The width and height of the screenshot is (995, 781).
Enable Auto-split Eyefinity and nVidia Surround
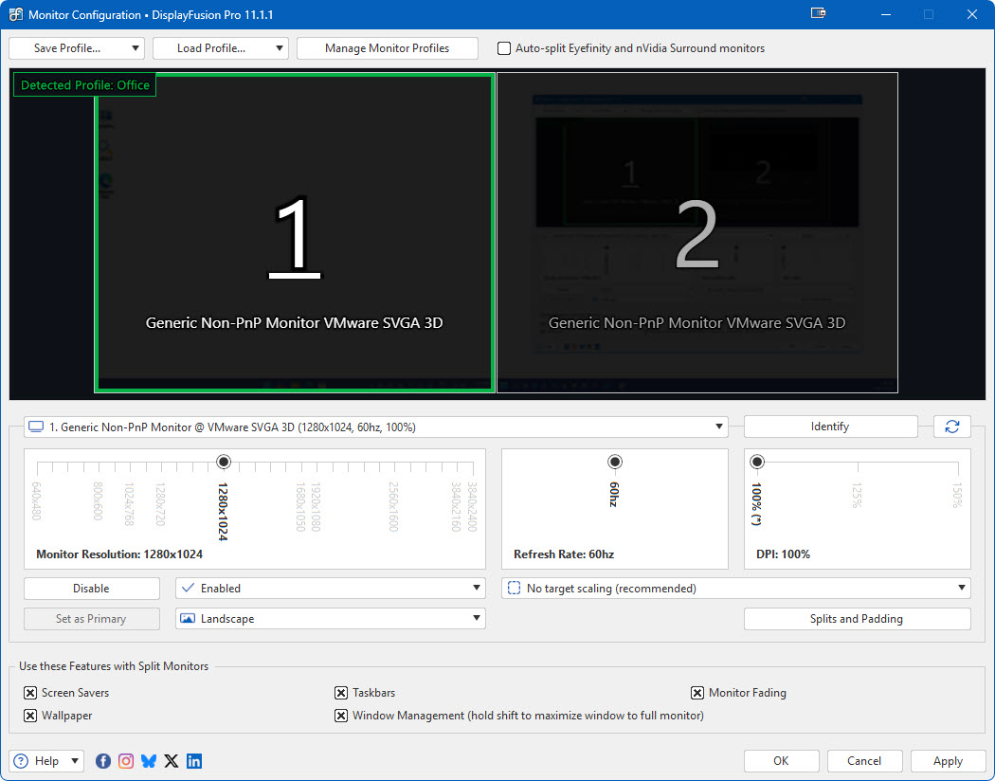(504, 48)
